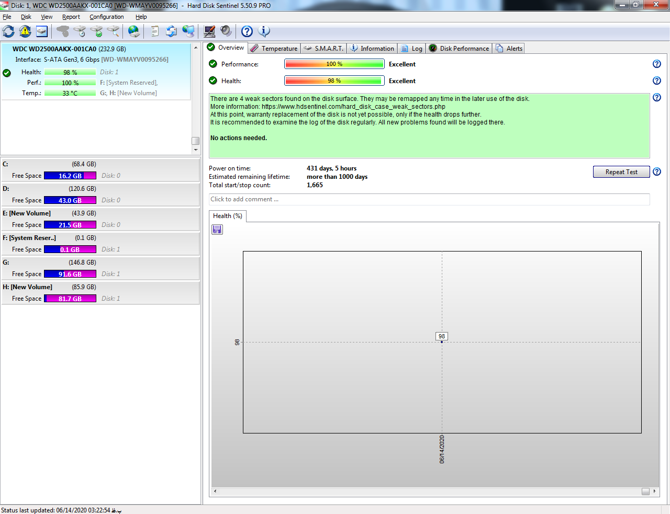Viewport: 670px width, 514px height.
Task: Select the G: partition row
Action: click(x=100, y=268)
